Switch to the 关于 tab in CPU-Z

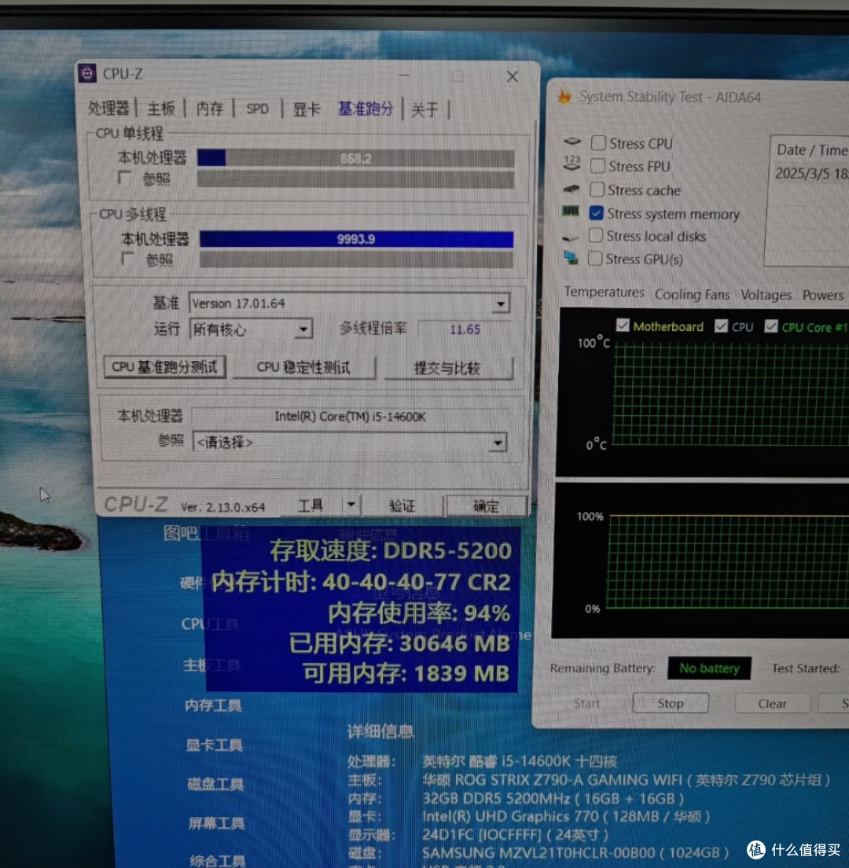424,109
